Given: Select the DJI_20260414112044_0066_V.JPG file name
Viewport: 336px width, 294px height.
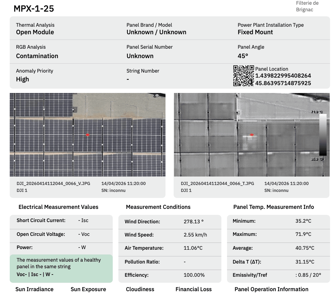Looking at the screenshot, I should [53, 183].
